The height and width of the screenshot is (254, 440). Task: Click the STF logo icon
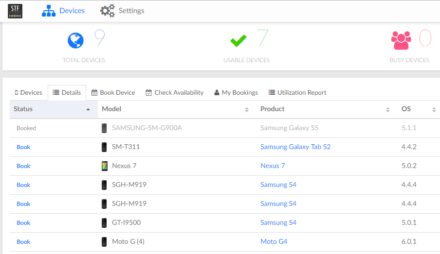[x=15, y=11]
